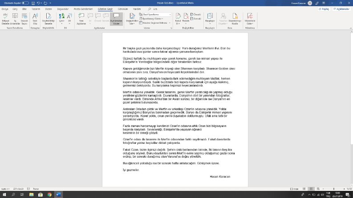Image resolution: width=353 pixels, height=198 pixels.
Task: Open File Explorer from taskbar
Action: [x=31, y=194]
